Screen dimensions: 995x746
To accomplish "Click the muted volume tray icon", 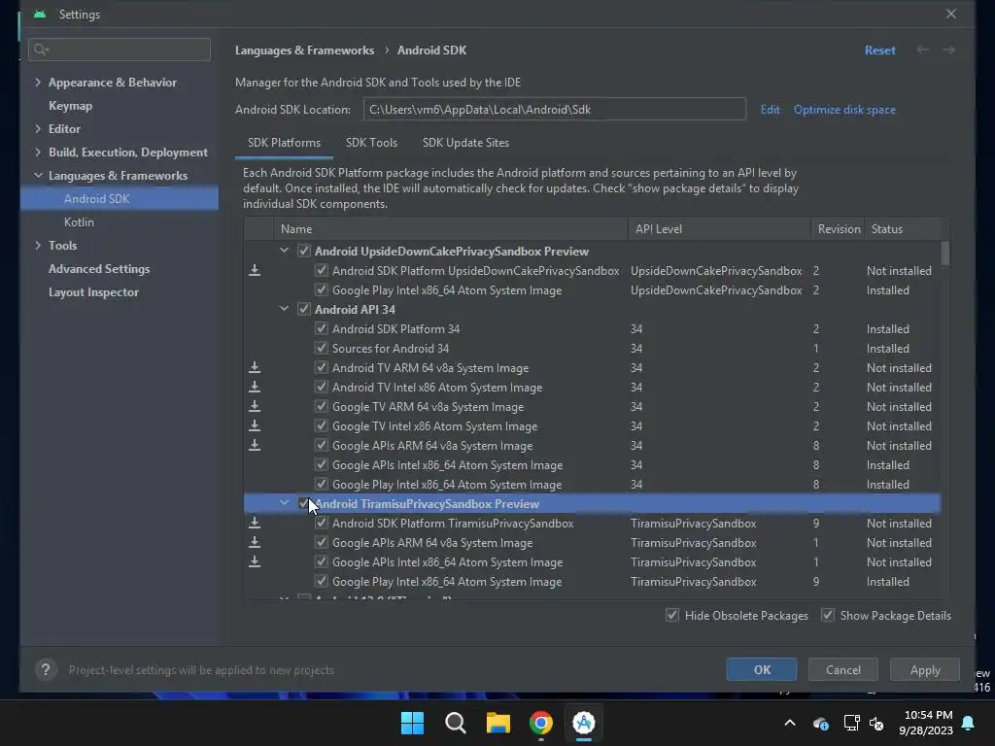I will click(x=877, y=723).
